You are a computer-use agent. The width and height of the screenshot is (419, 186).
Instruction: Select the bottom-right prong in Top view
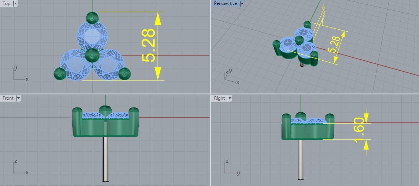[124, 73]
